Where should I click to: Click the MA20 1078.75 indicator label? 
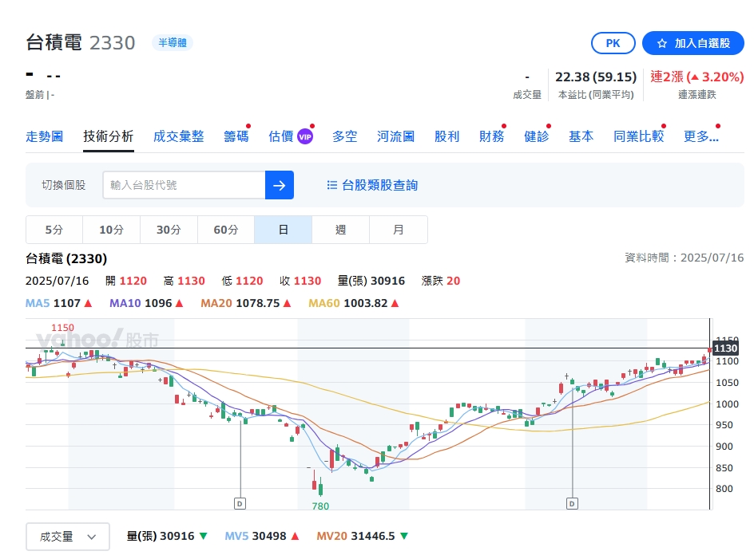[x=246, y=303]
